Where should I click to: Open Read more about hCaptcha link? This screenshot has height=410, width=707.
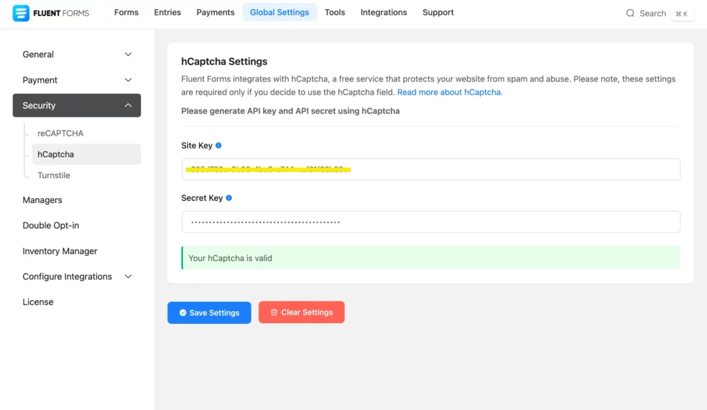[449, 92]
